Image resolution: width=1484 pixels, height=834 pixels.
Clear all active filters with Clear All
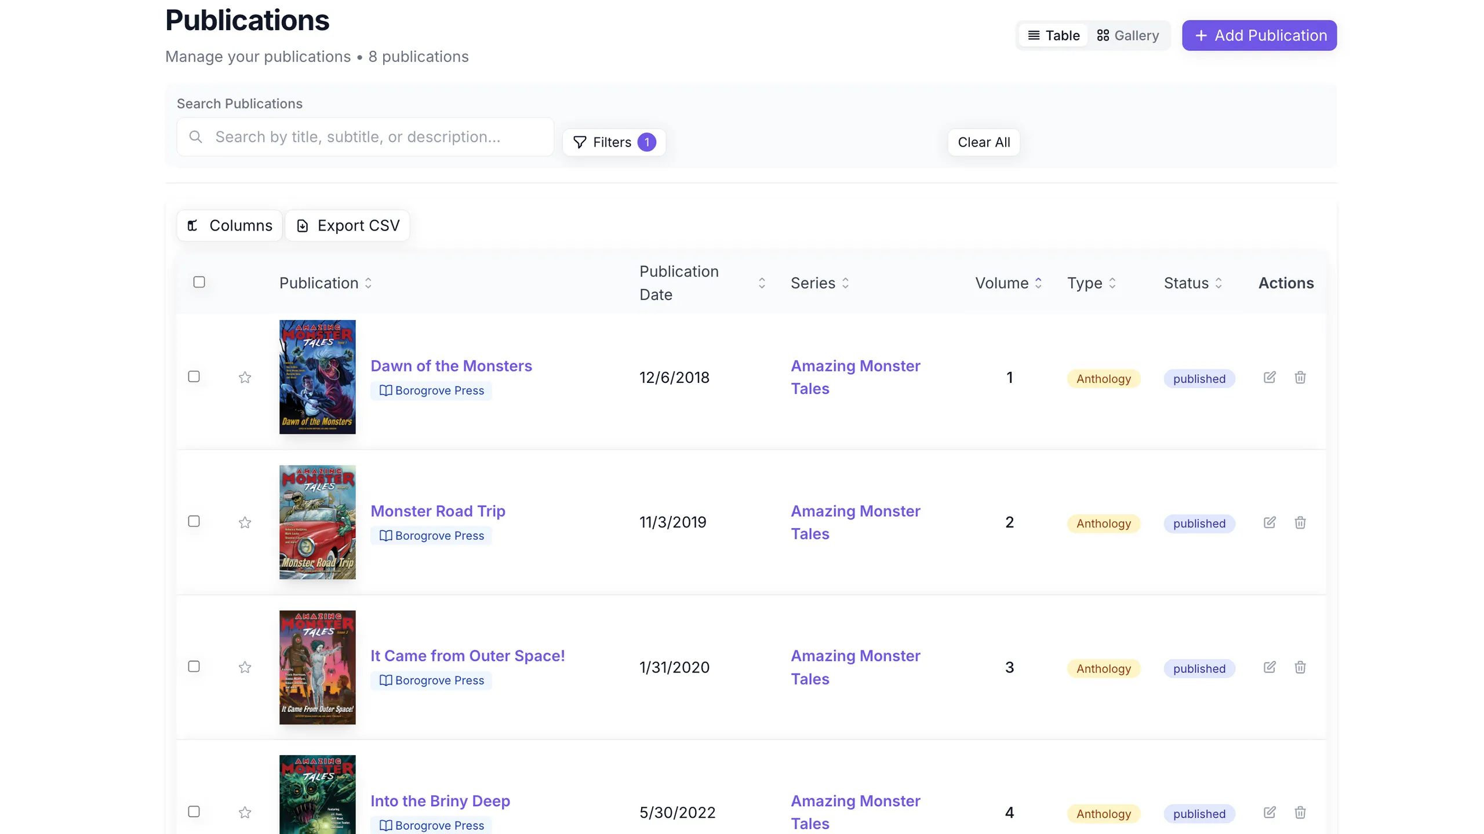tap(984, 142)
